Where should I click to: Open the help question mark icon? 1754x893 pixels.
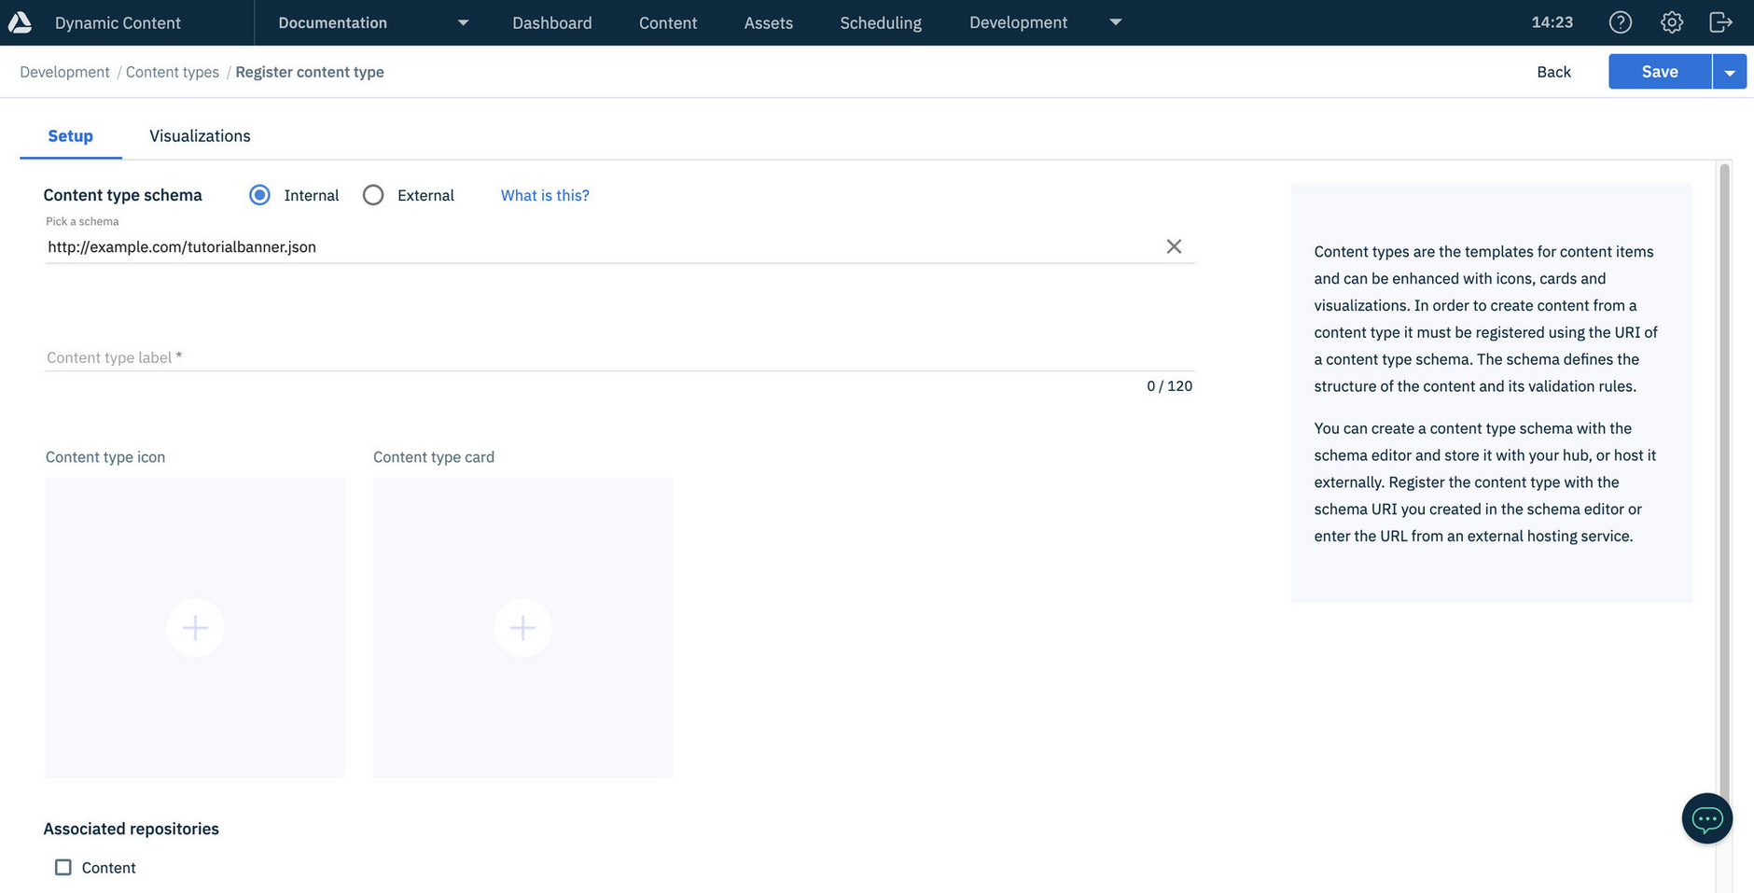pyautogui.click(x=1621, y=22)
